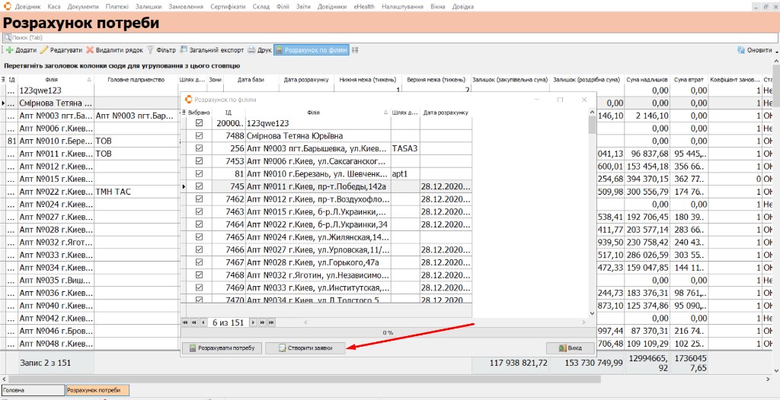Screen dimensions: 780x400
Task: Toggle checkbox for Смірнова Тетяна Юріївна
Action: pyautogui.click(x=200, y=135)
